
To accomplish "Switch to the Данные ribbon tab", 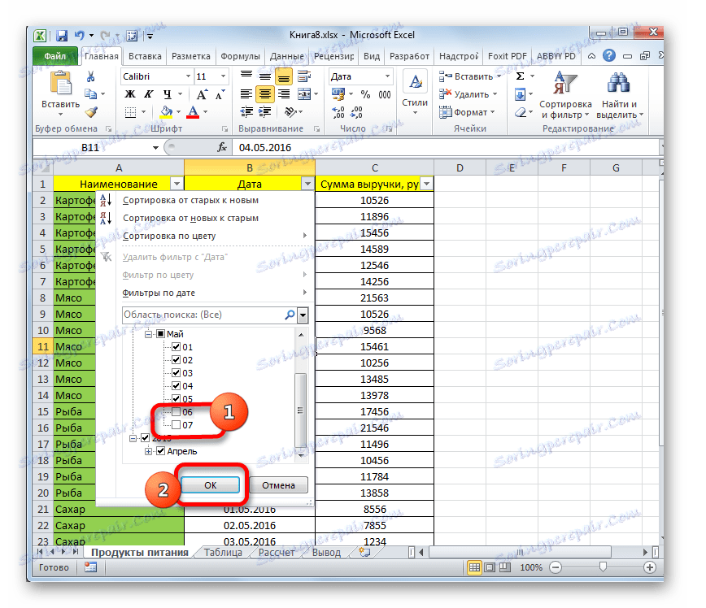I will click(287, 56).
